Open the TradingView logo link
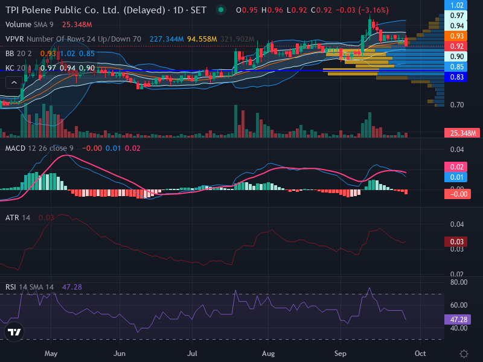The height and width of the screenshot is (362, 483). [14, 332]
